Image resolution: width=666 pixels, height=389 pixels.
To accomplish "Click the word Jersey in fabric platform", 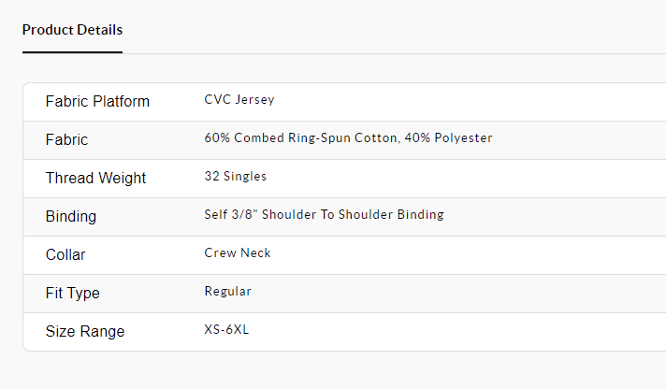I will (x=254, y=100).
